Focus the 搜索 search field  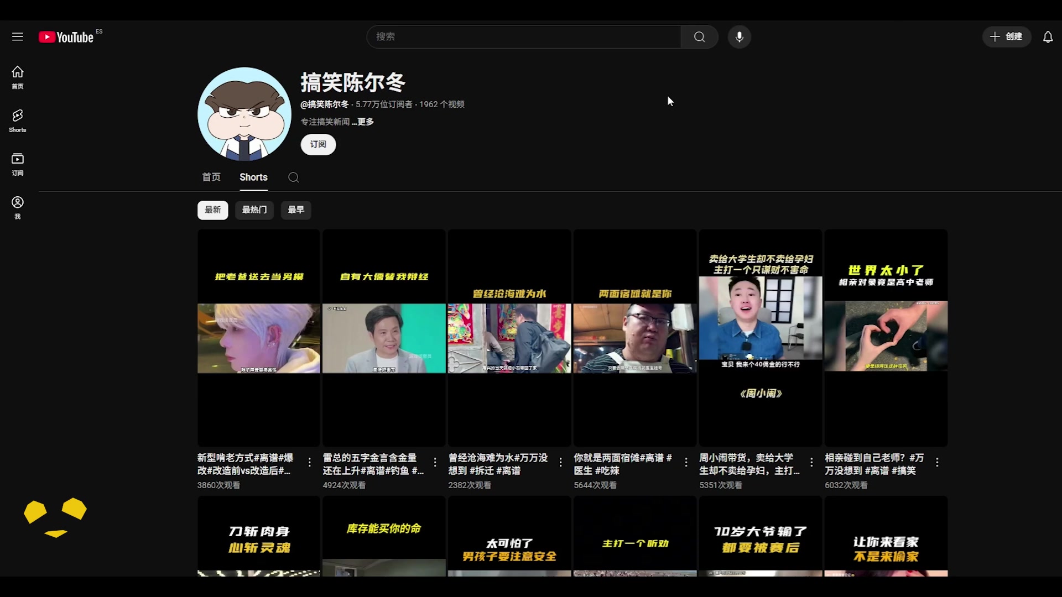523,36
